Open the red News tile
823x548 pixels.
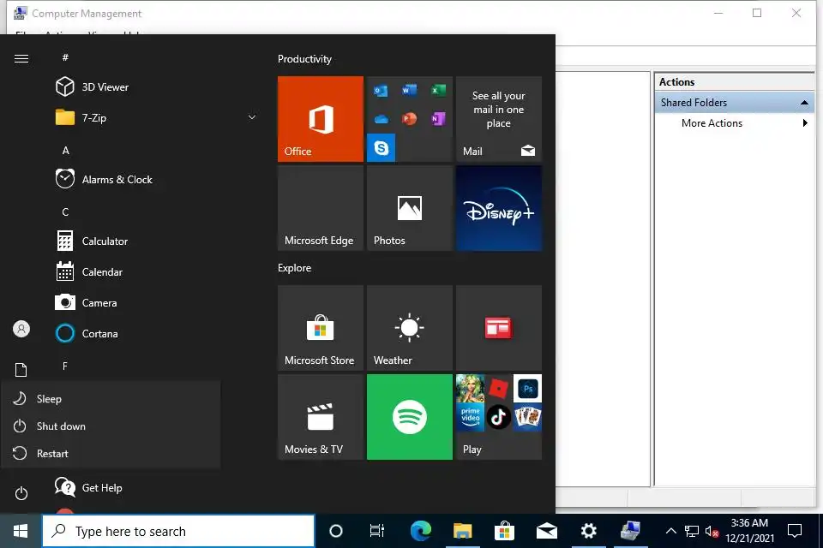click(x=499, y=328)
